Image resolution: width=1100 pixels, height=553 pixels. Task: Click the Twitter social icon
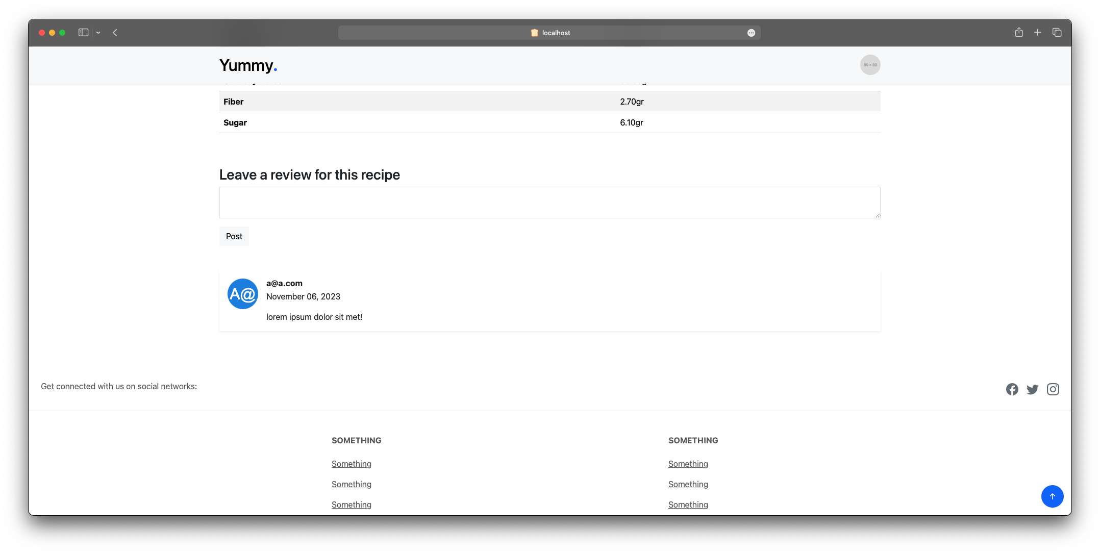(1032, 389)
